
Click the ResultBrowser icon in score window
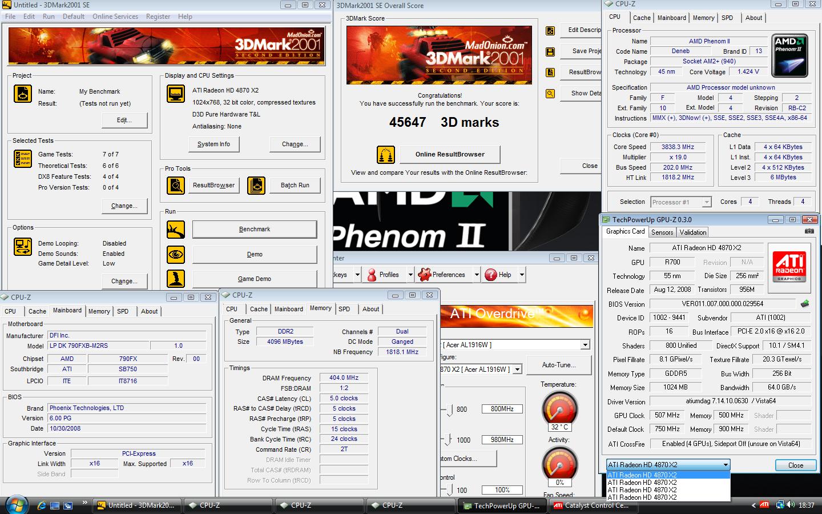click(x=550, y=73)
